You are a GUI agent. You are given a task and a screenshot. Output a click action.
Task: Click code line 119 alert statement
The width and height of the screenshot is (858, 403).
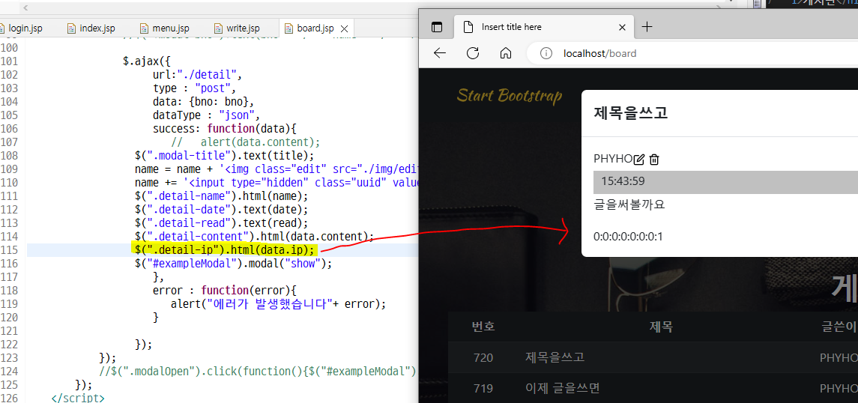tap(278, 303)
